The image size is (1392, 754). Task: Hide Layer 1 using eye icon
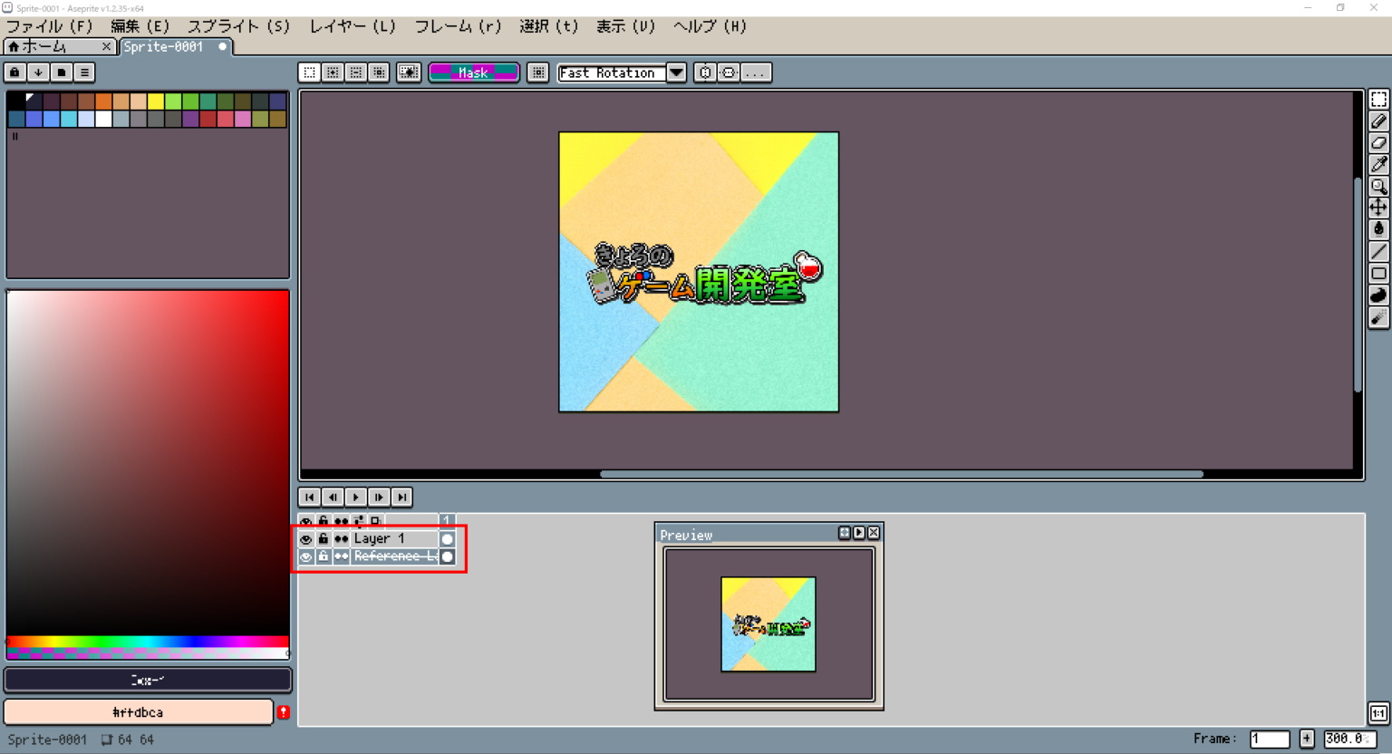coord(306,539)
